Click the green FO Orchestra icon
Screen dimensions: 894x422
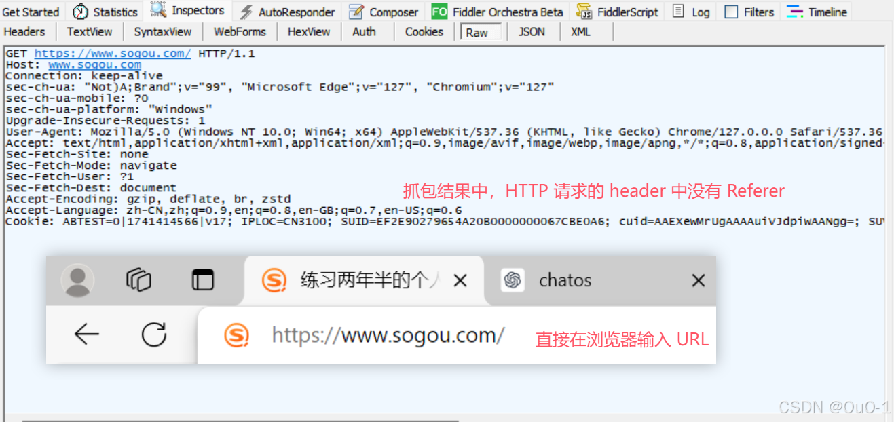439,12
